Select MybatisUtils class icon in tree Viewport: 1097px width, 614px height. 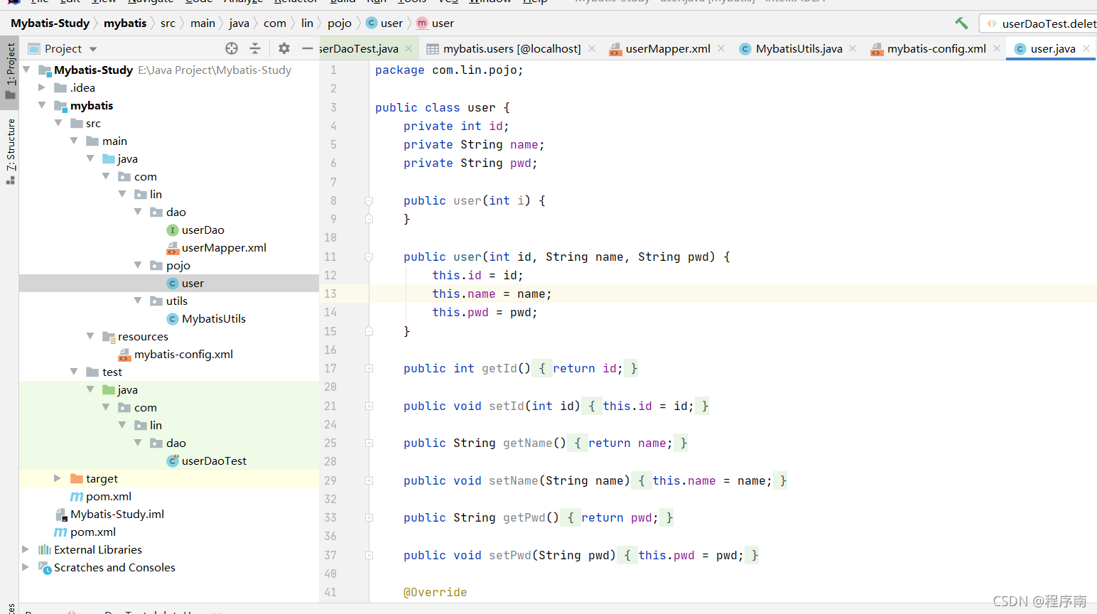(x=173, y=319)
